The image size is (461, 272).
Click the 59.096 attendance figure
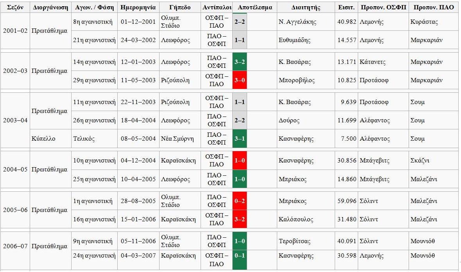346,201
